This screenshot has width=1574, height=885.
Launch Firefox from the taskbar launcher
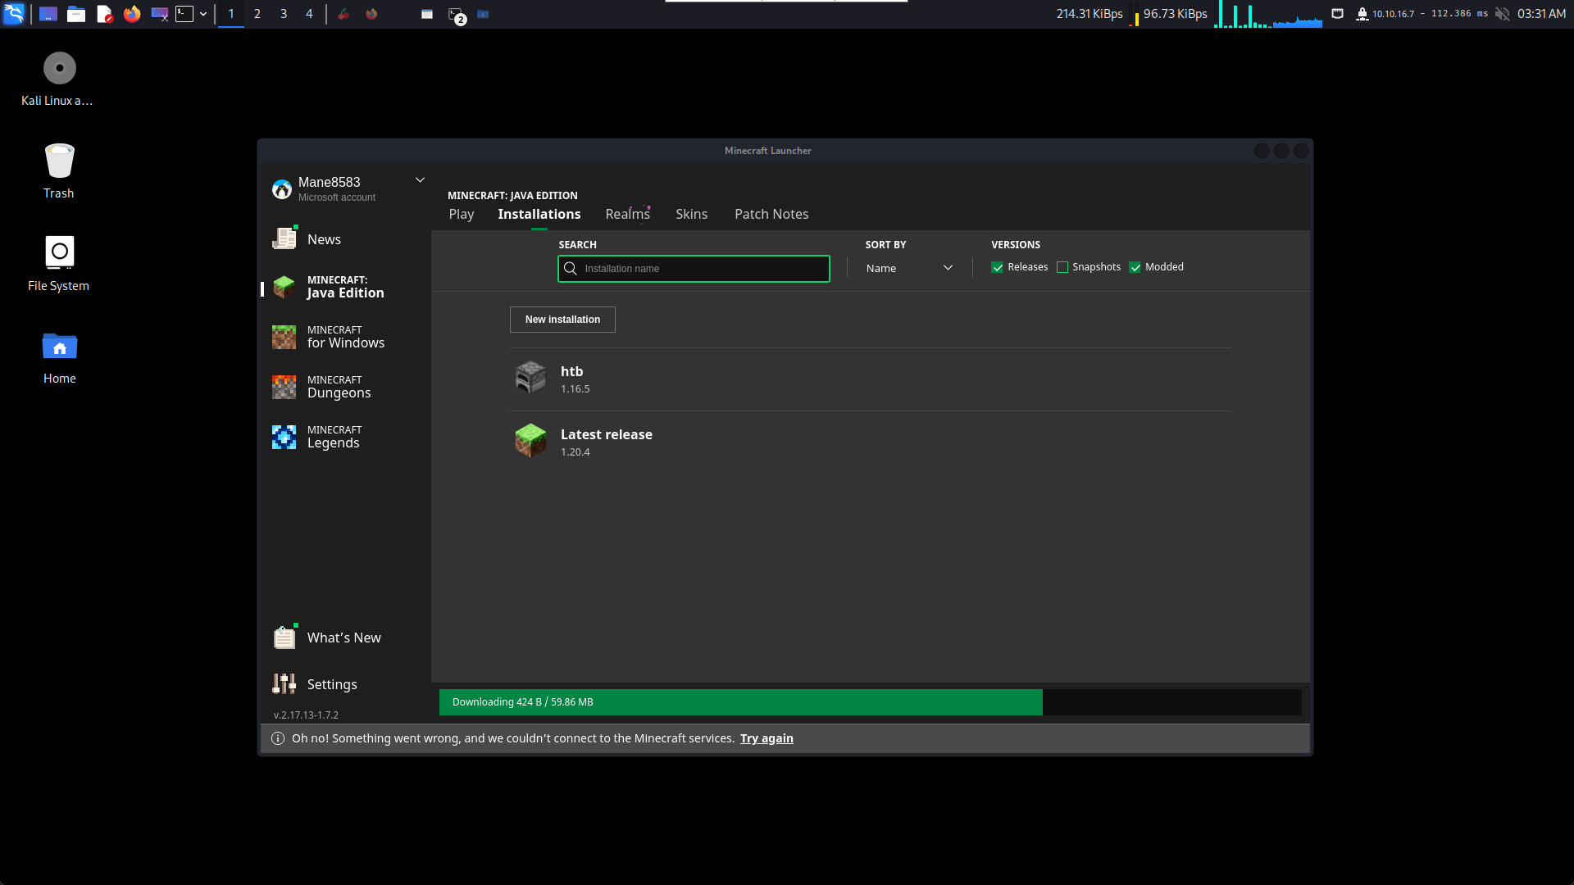pos(132,14)
